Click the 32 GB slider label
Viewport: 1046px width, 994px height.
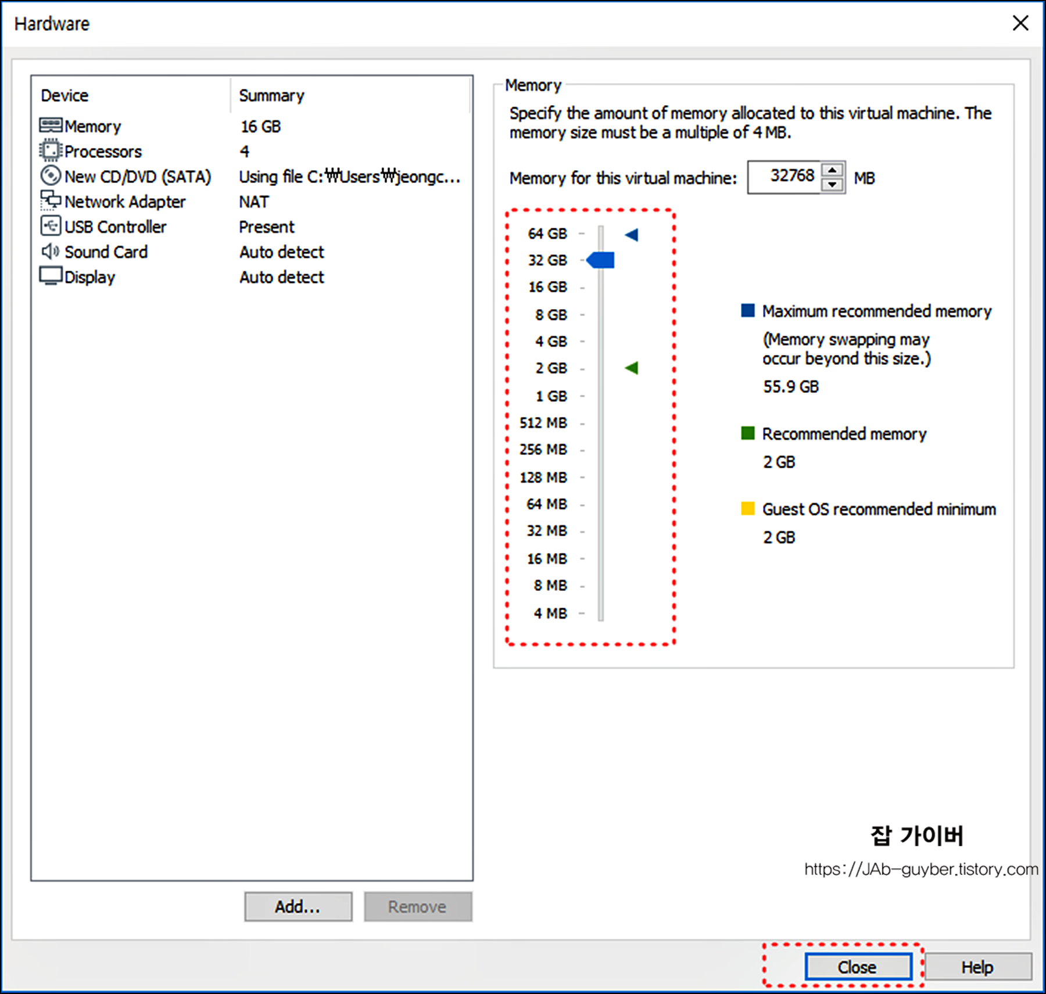tap(547, 260)
